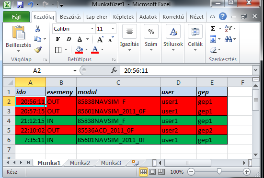The width and height of the screenshot is (264, 178).
Task: Undo the last action
Action: click(x=31, y=5)
